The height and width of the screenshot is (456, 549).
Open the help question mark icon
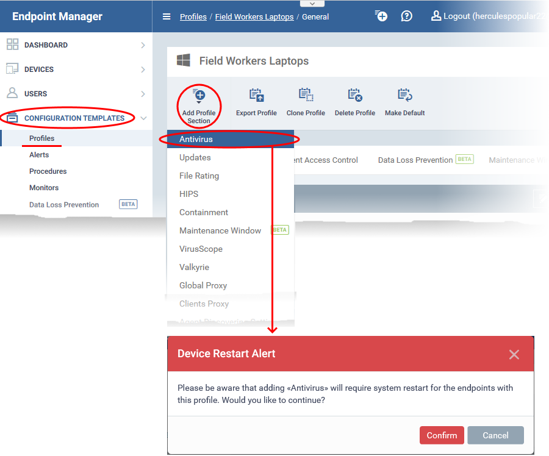(406, 16)
